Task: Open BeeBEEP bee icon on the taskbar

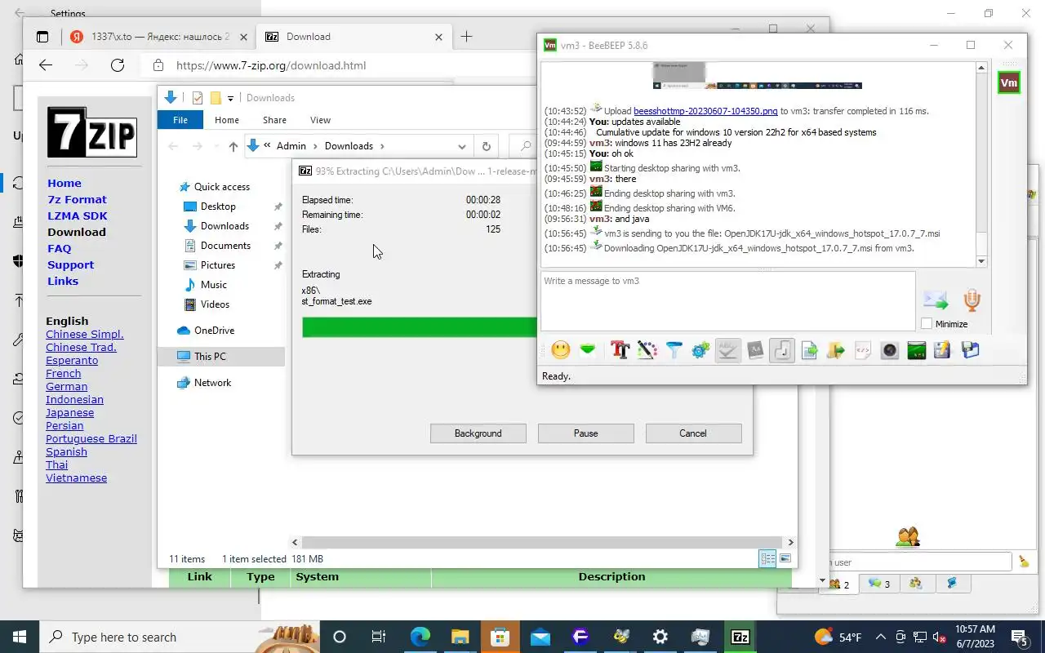Action: click(620, 637)
